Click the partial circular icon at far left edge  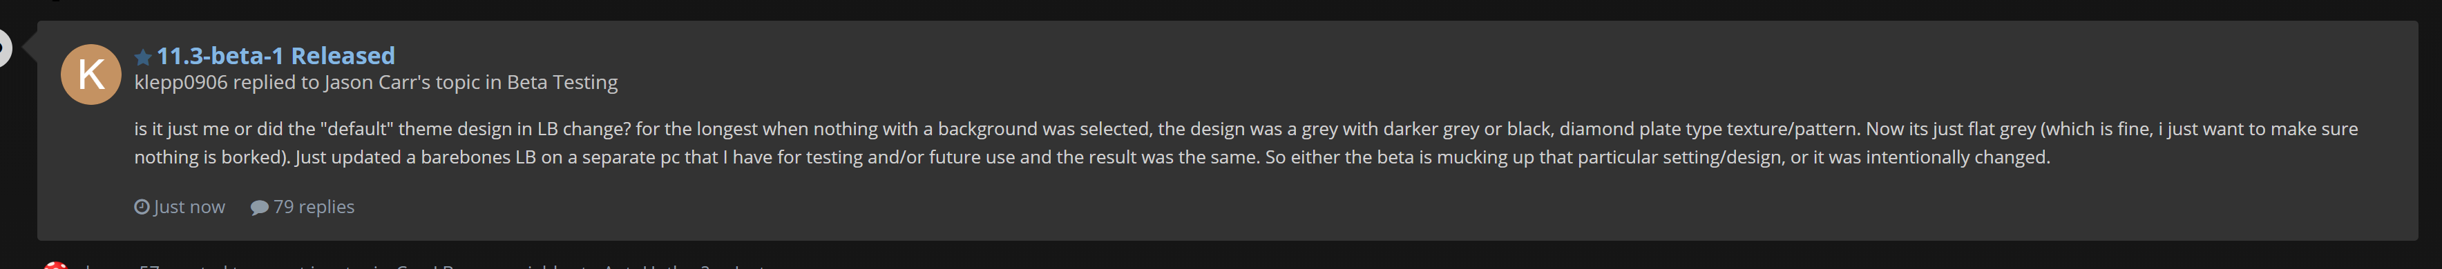pyautogui.click(x=3, y=48)
